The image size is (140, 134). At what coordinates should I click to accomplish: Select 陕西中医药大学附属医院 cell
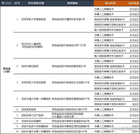coord(35,126)
